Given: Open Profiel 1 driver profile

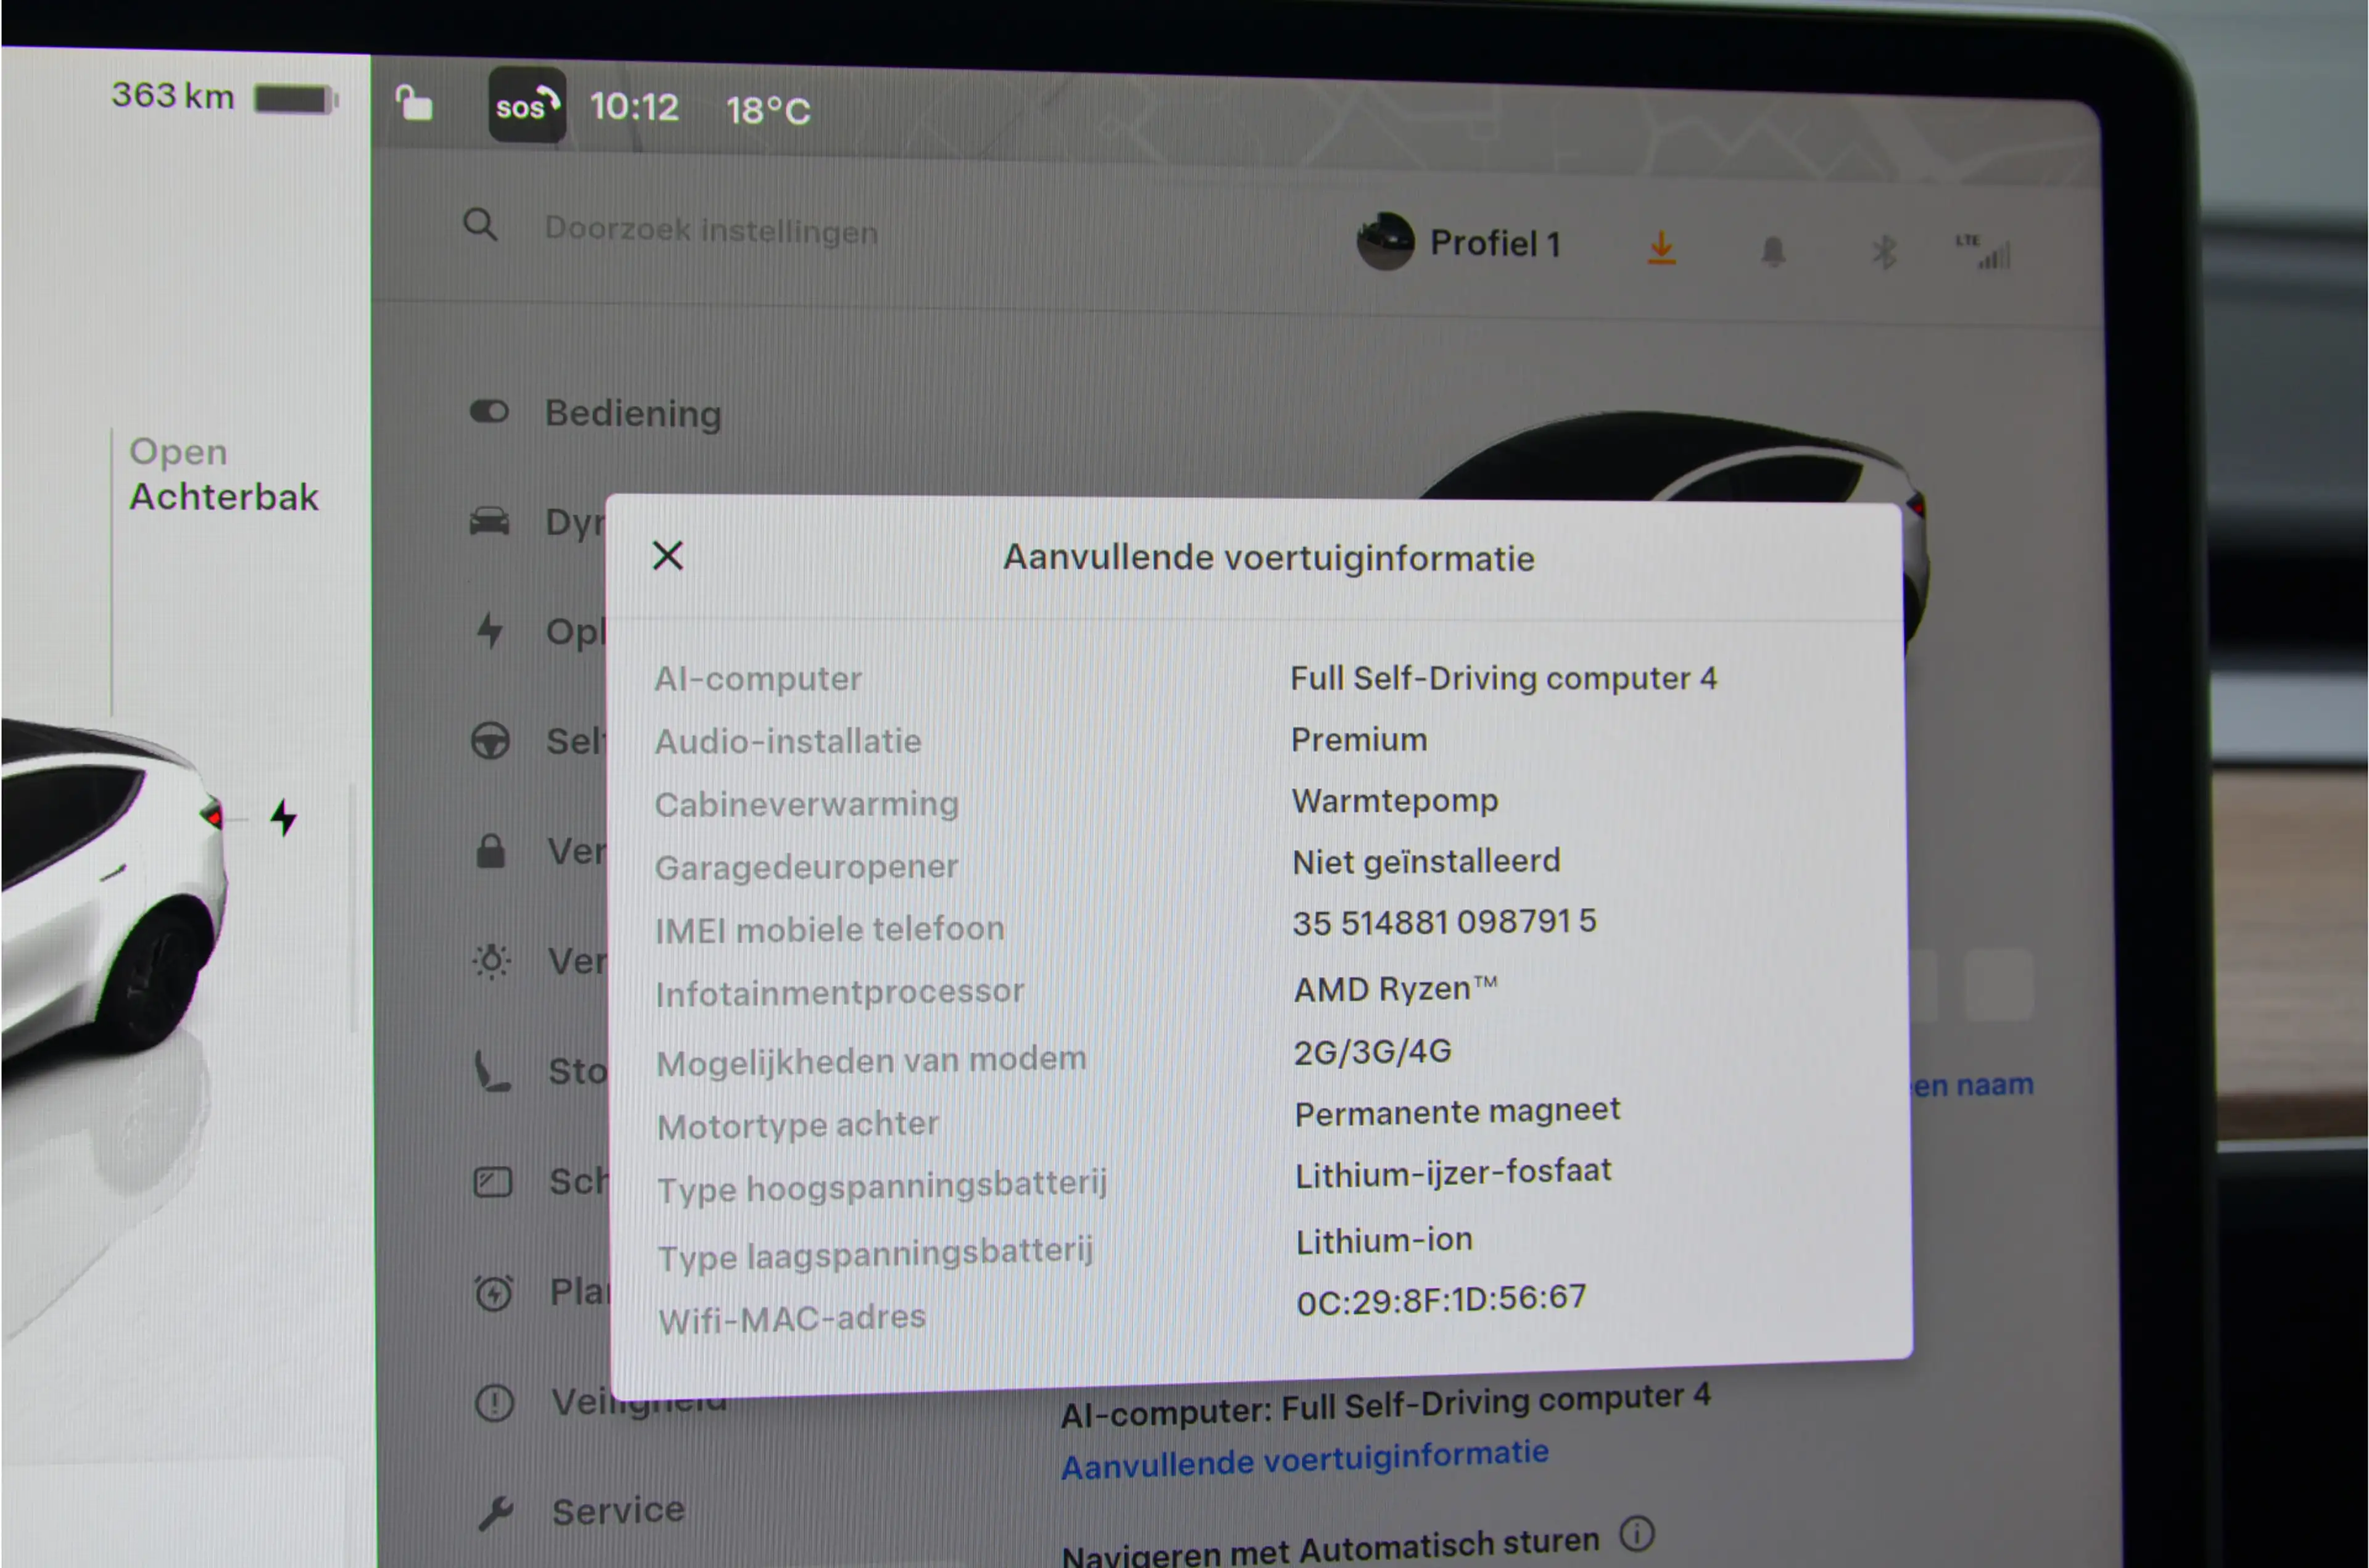Looking at the screenshot, I should pos(1458,242).
